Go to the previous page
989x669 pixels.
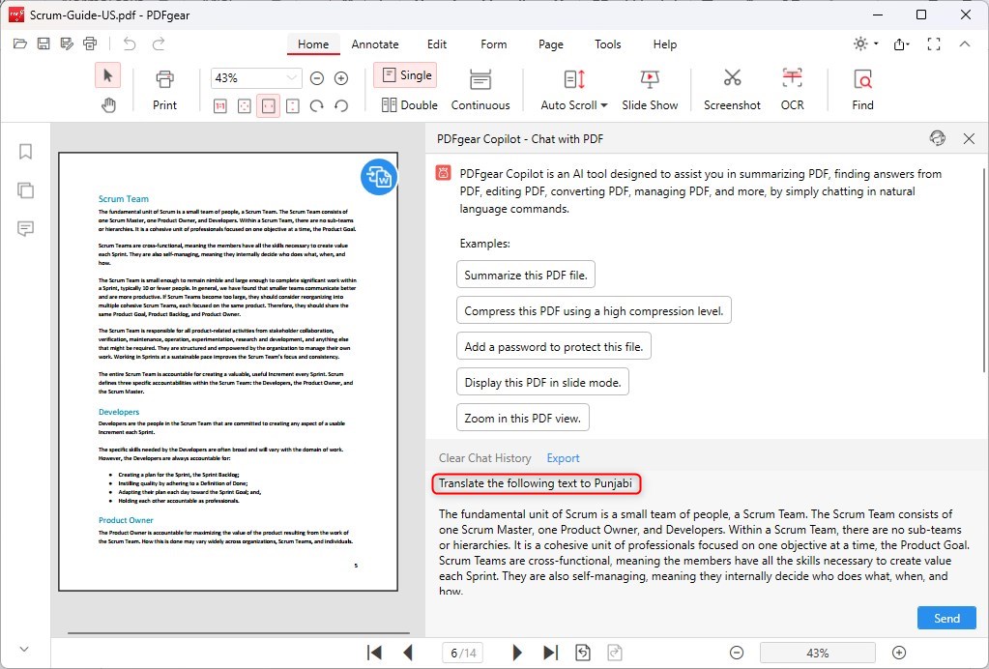pos(408,653)
